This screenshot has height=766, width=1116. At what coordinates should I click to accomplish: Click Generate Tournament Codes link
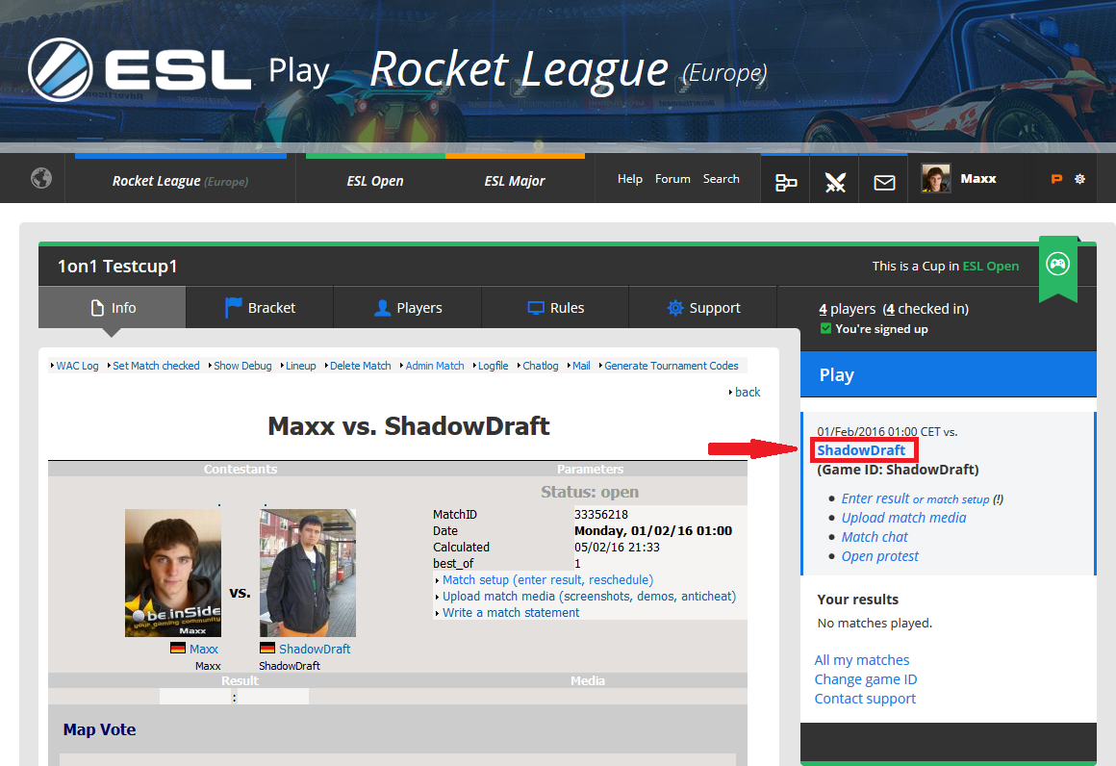tap(672, 366)
